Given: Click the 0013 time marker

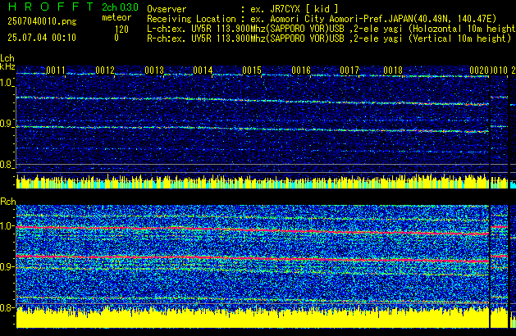Looking at the screenshot, I should point(154,70).
